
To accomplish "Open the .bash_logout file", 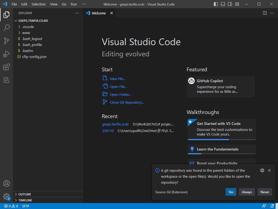I will [48, 39].
